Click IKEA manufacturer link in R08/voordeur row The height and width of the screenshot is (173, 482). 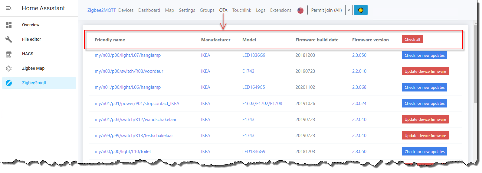[205, 71]
